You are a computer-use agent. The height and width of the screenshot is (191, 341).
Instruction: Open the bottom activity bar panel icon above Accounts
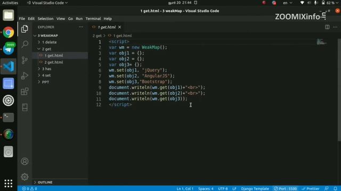pyautogui.click(x=25, y=107)
